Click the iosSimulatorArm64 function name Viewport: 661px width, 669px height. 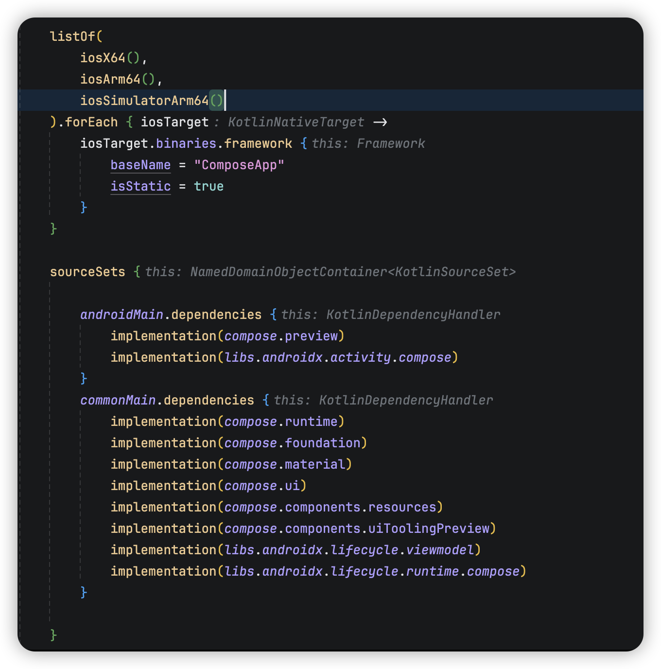click(144, 101)
